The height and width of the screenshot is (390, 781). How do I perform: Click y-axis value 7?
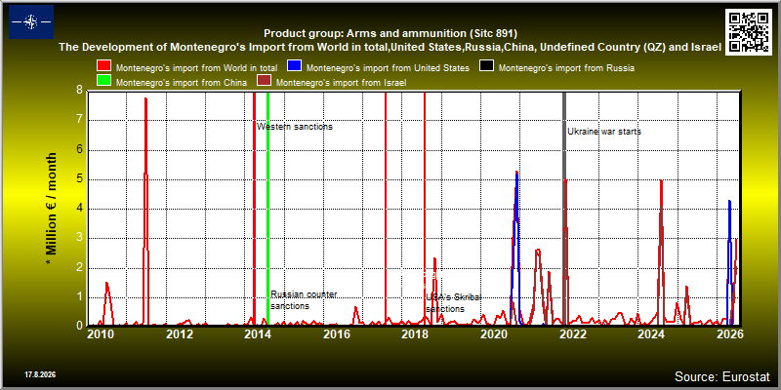tap(79, 120)
